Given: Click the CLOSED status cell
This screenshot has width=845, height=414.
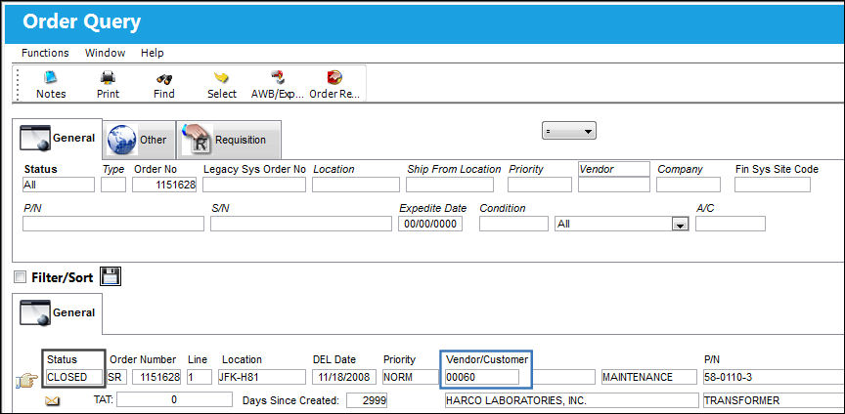Looking at the screenshot, I should pyautogui.click(x=73, y=377).
